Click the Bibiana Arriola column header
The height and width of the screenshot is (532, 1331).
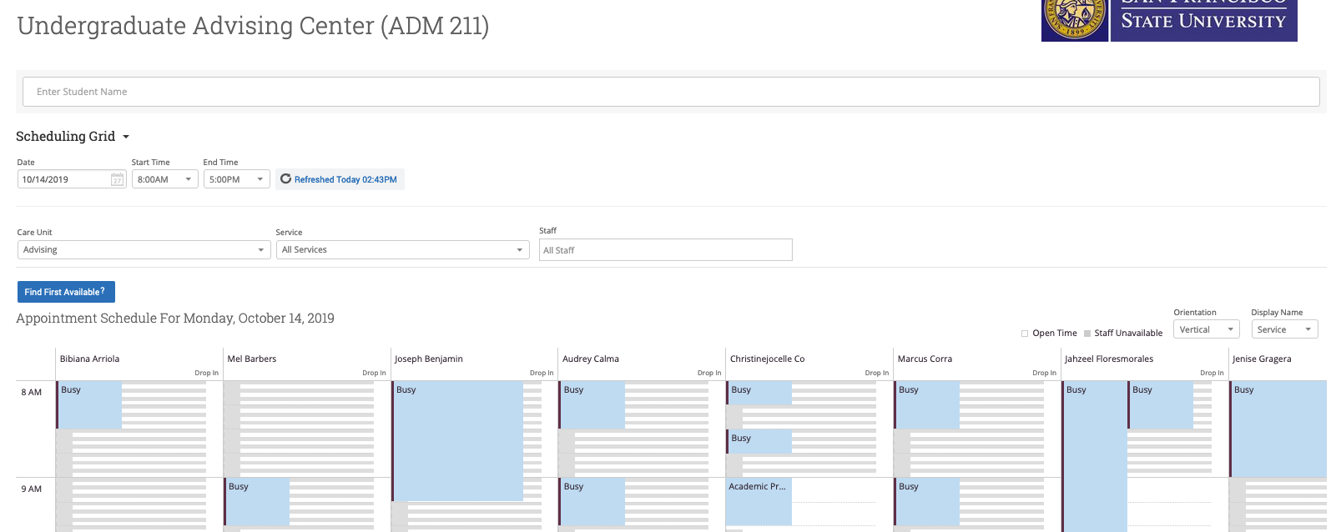[89, 359]
